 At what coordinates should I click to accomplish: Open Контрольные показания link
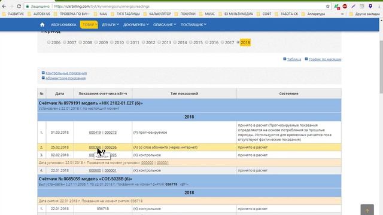click(66, 73)
